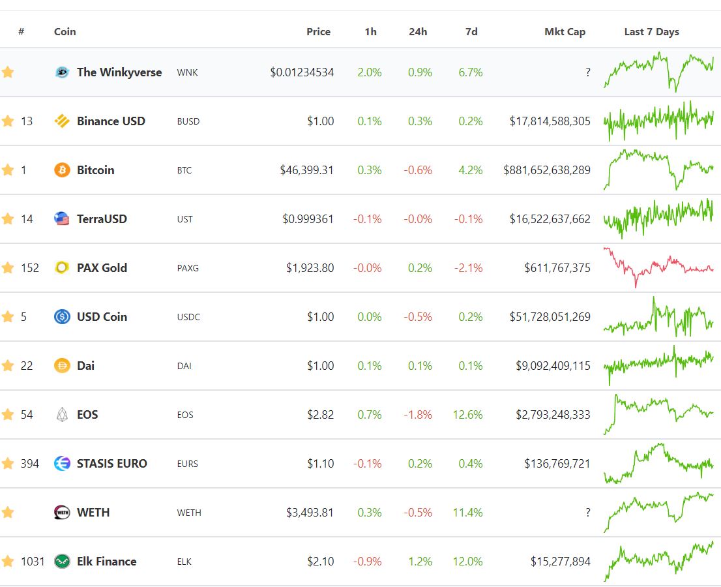Sort the table by rank number column
This screenshot has height=587, width=721.
pos(21,32)
